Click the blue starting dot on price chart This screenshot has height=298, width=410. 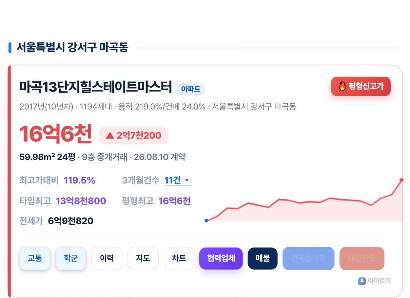point(206,220)
